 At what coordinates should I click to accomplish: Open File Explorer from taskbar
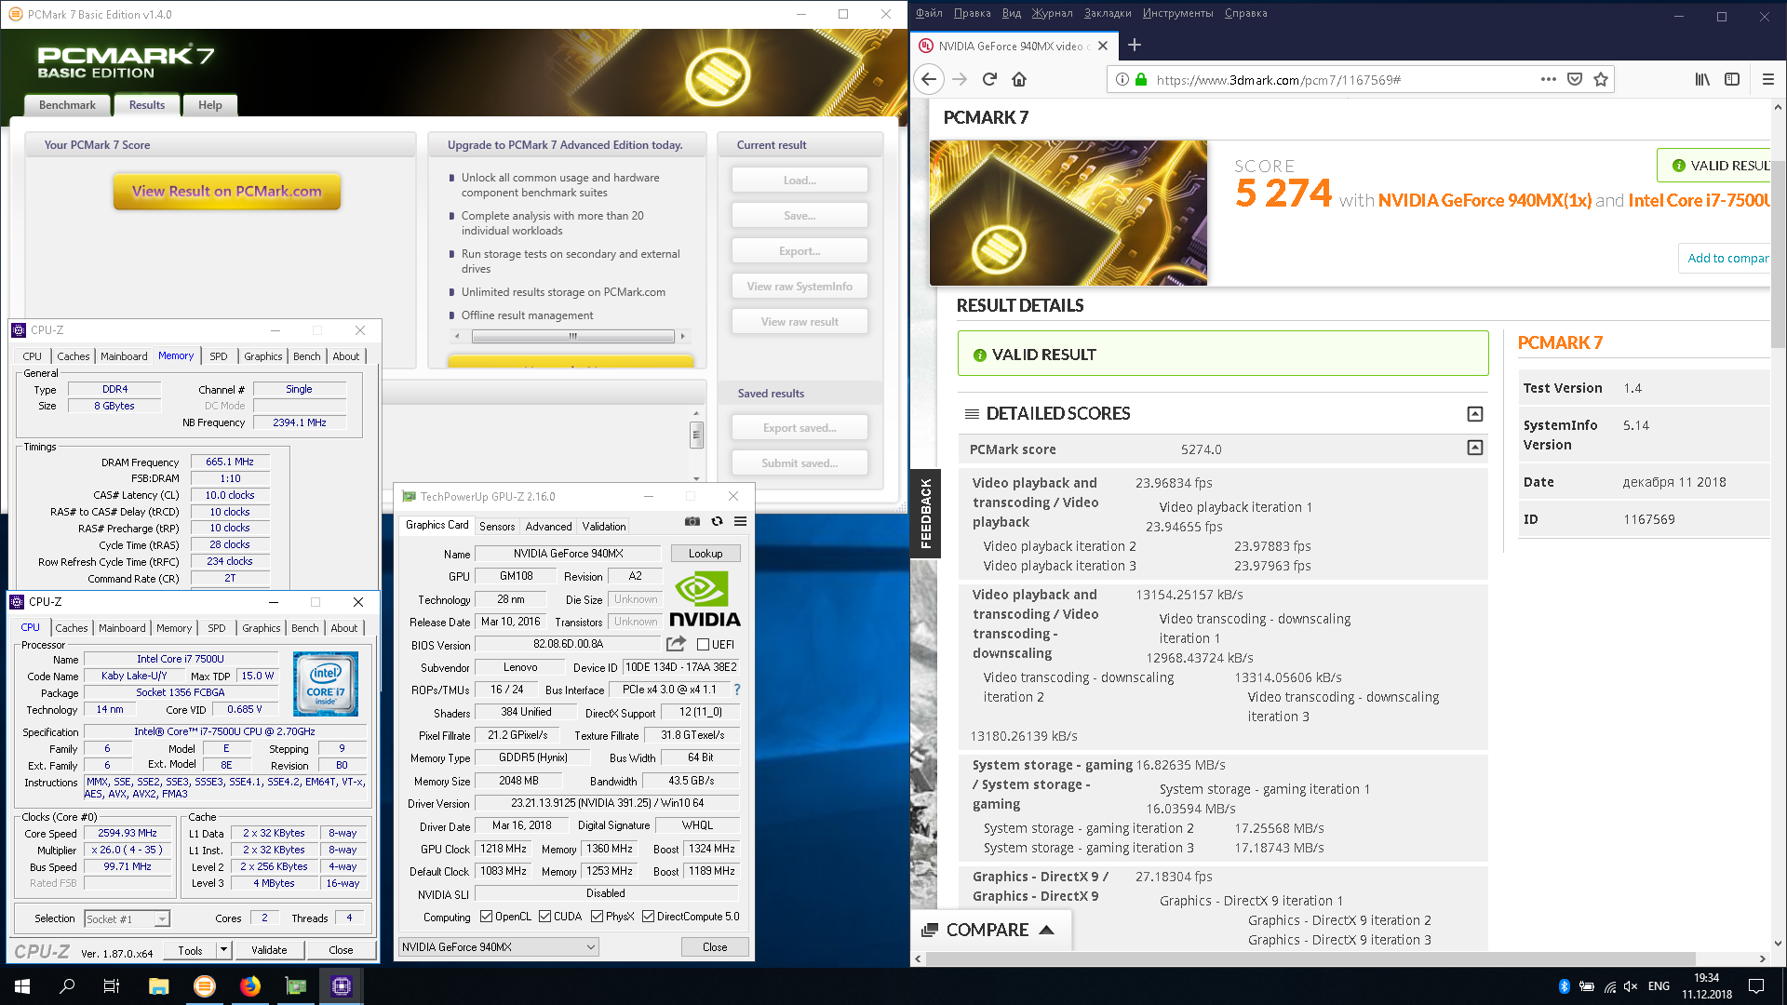[x=158, y=986]
